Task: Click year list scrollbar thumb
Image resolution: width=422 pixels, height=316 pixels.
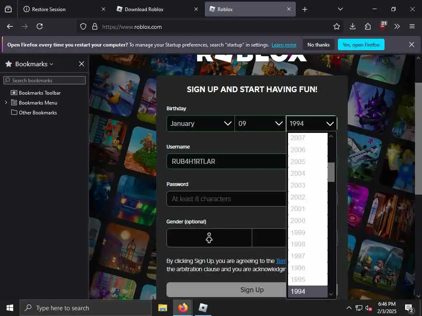Action: 331,172
